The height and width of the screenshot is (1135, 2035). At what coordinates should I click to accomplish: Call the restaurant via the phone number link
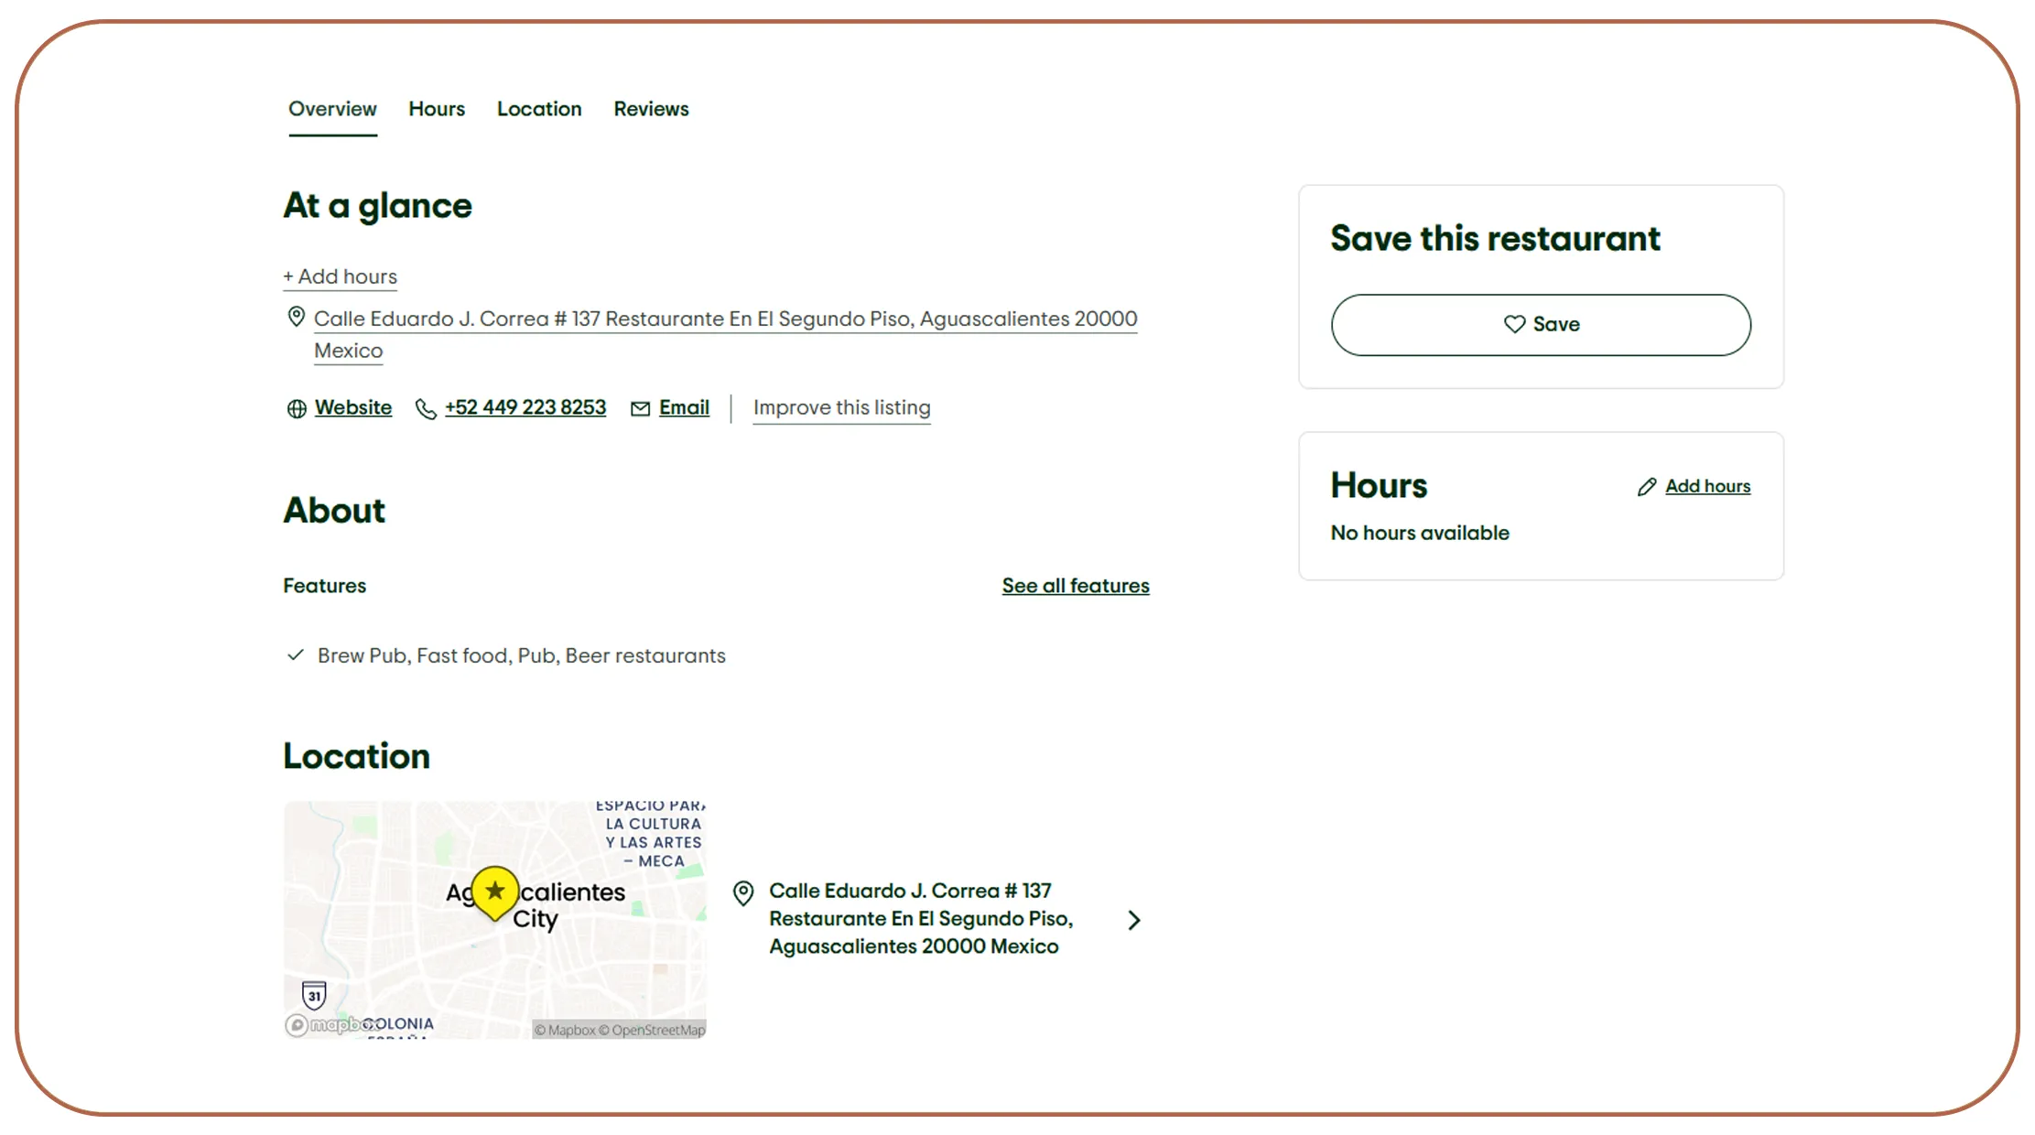[x=525, y=408]
